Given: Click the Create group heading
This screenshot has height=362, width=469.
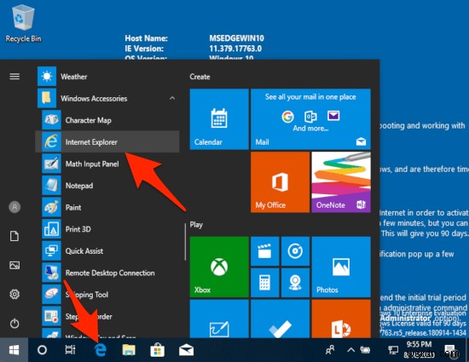Looking at the screenshot, I should tap(200, 77).
